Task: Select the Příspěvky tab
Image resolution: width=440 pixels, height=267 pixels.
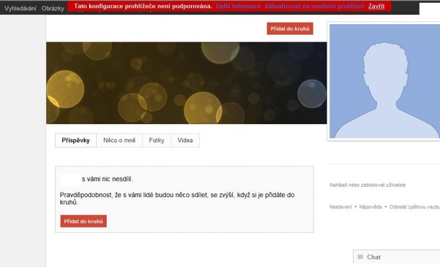Action: coord(76,141)
